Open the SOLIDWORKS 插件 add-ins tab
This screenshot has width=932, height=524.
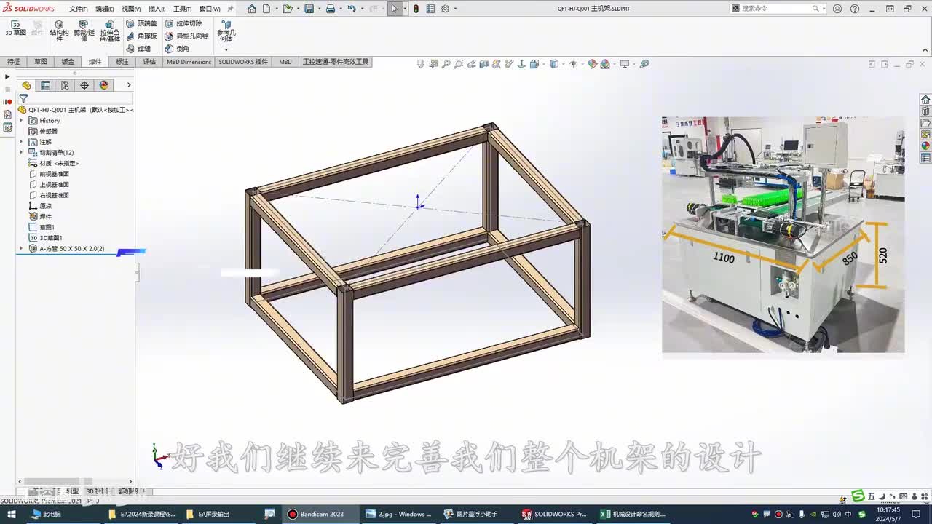click(243, 62)
